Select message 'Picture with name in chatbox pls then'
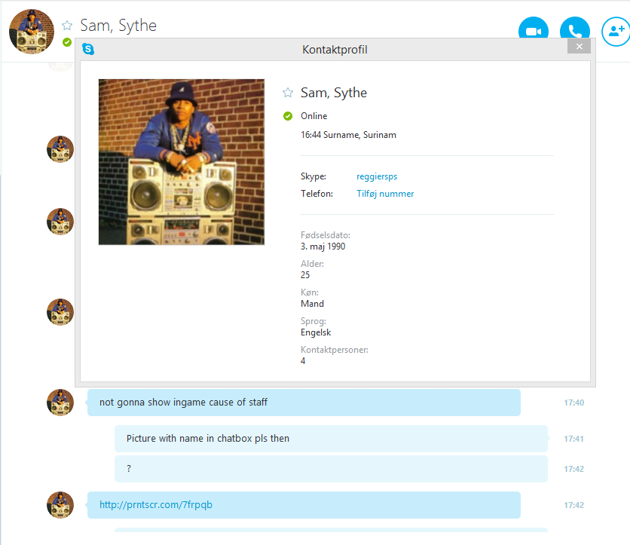The width and height of the screenshot is (630, 545). (x=331, y=439)
